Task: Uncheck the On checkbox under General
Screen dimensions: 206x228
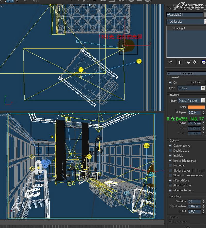Action: 170,82
